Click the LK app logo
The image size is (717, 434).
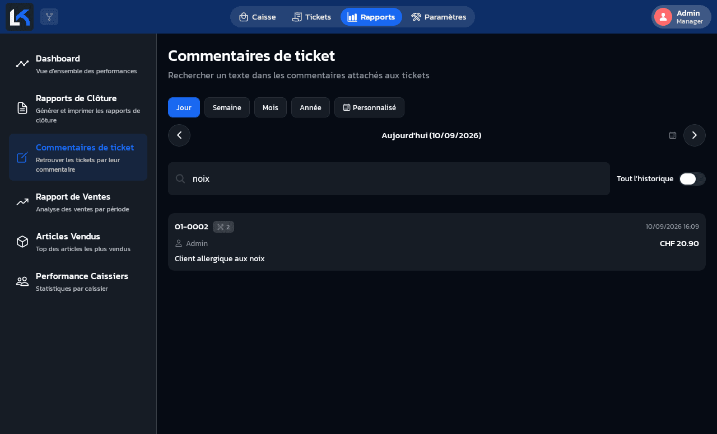[x=20, y=17]
